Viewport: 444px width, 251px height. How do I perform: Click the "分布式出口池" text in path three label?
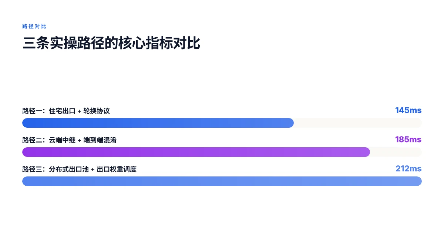point(69,169)
